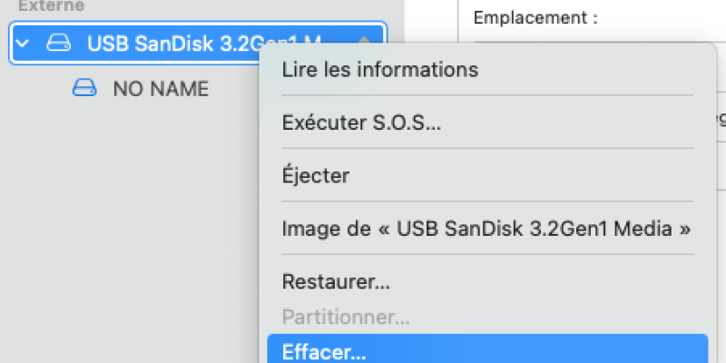Click the Emplacement : label in info panel

tap(535, 18)
